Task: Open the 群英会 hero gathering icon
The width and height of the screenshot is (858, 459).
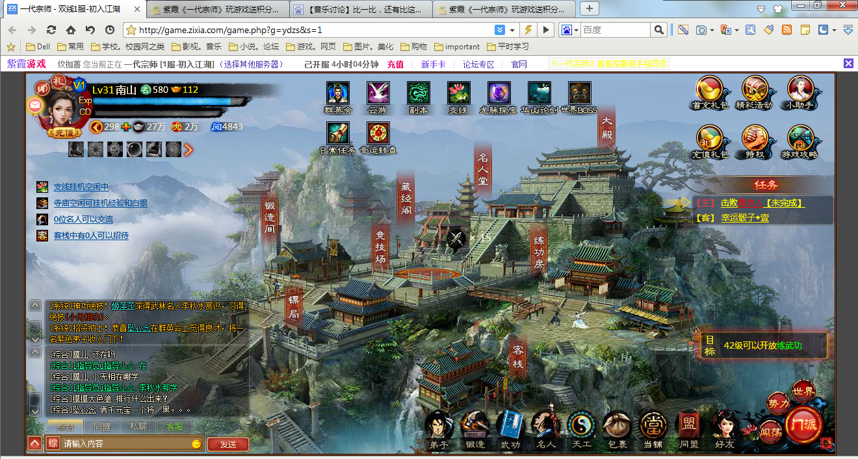Action: 338,97
